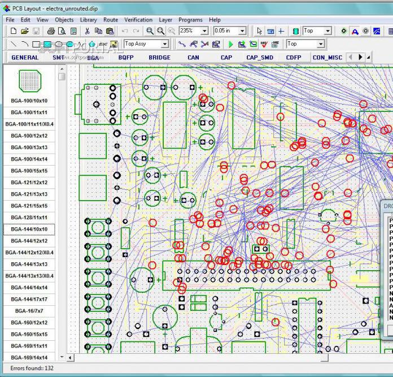Select BGA-100/10x10 pattern in list
Viewport: 393px width, 377px height.
tap(29, 101)
